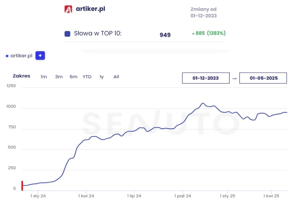This screenshot has width=296, height=203.
Task: Click the artiker.pl domain title
Action: coord(90,9)
